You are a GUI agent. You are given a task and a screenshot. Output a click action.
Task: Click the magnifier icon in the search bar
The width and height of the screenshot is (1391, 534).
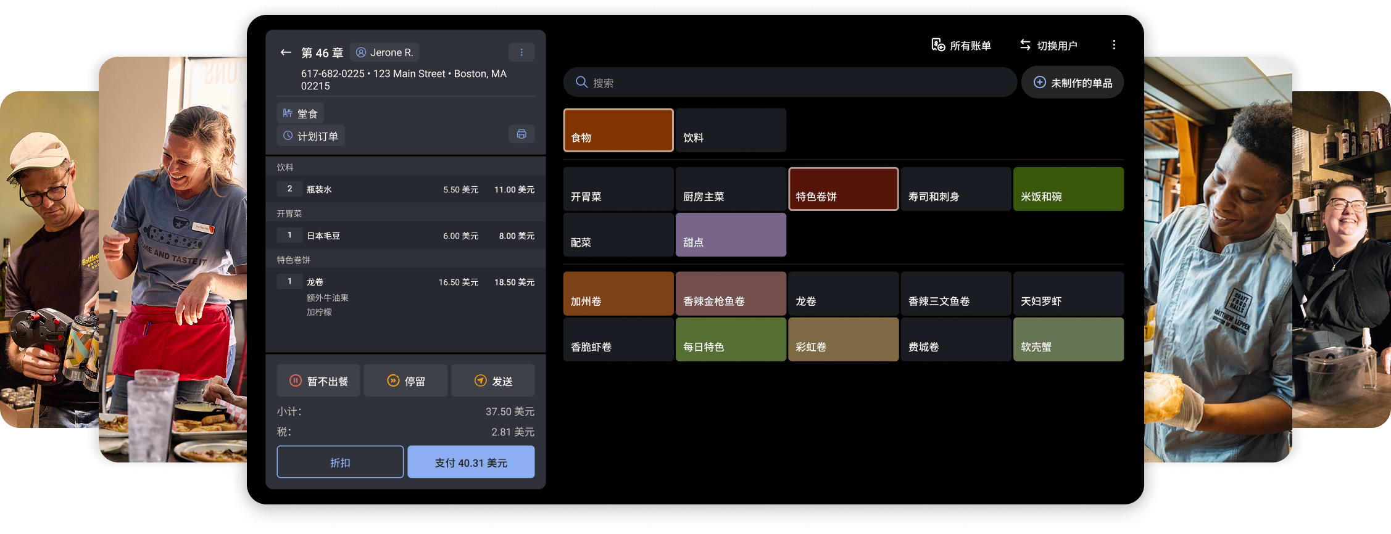coord(581,82)
